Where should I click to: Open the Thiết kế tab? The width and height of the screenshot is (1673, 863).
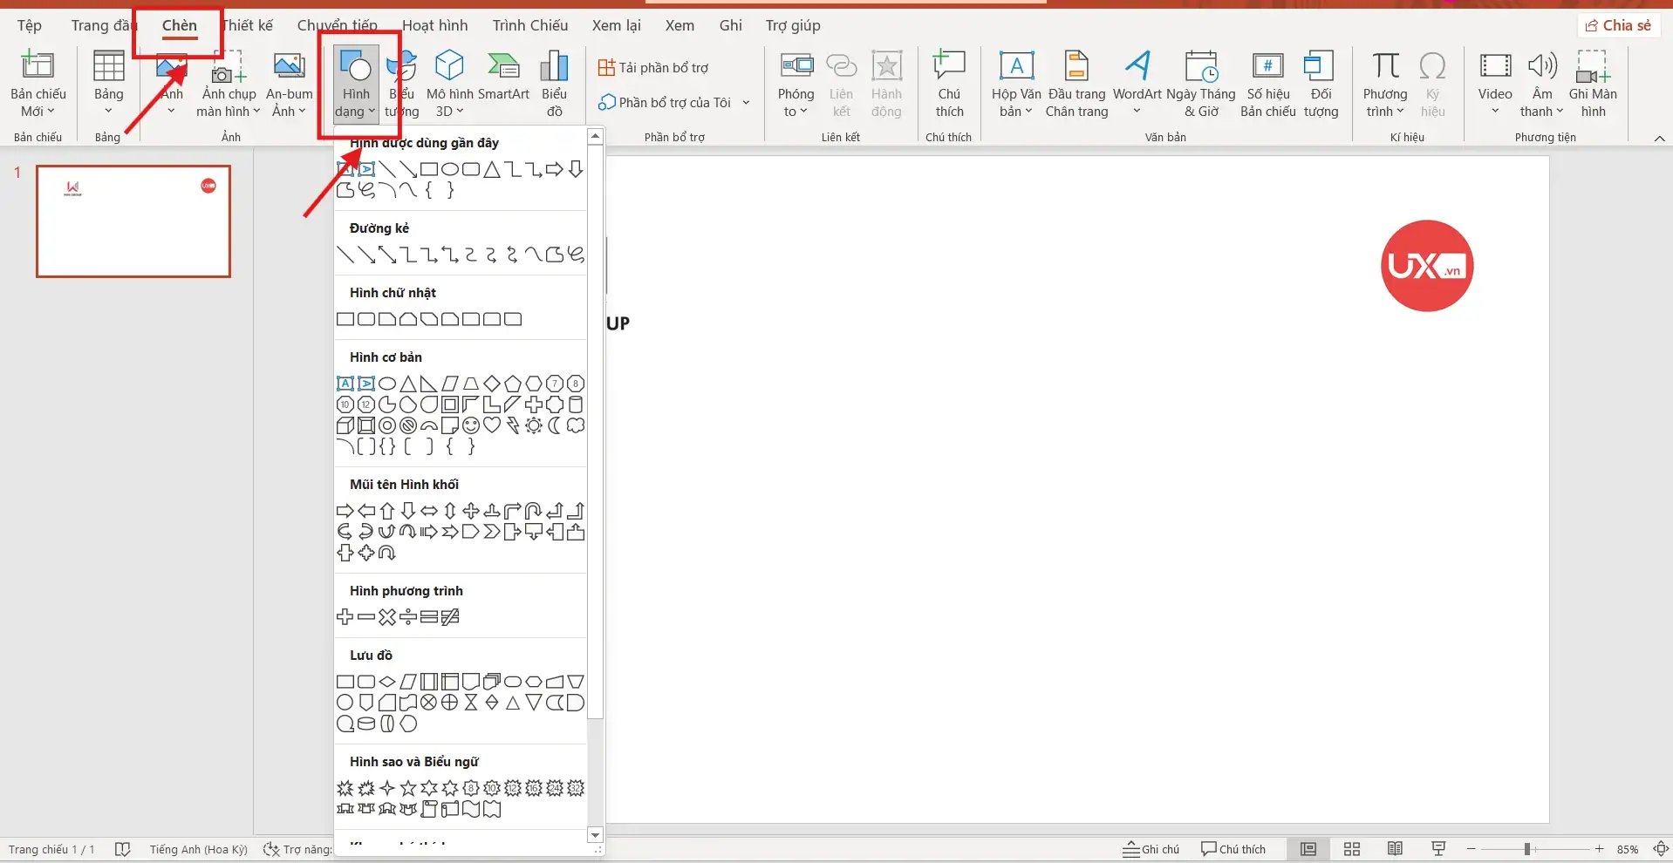click(248, 25)
